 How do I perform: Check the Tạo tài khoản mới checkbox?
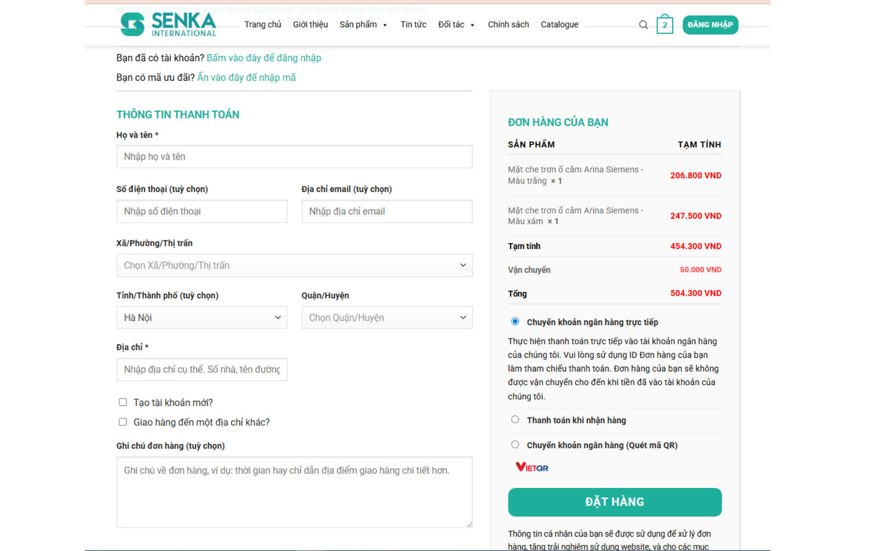(123, 402)
